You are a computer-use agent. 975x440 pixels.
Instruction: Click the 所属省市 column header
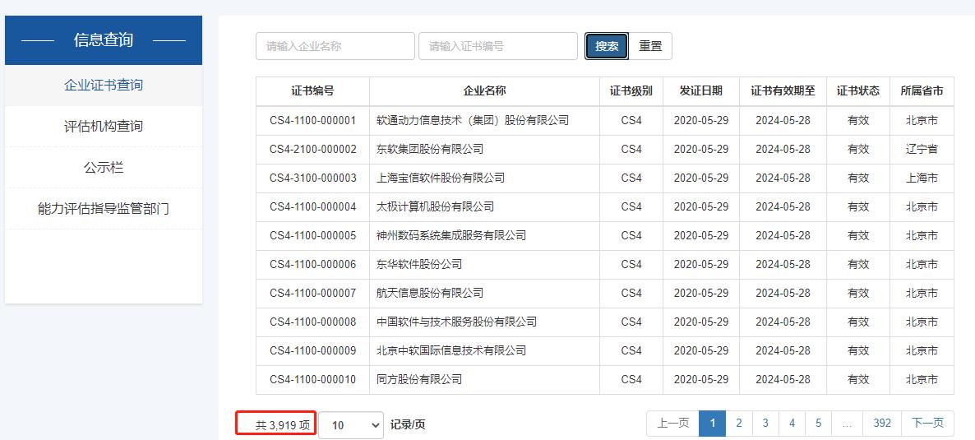pyautogui.click(x=922, y=90)
